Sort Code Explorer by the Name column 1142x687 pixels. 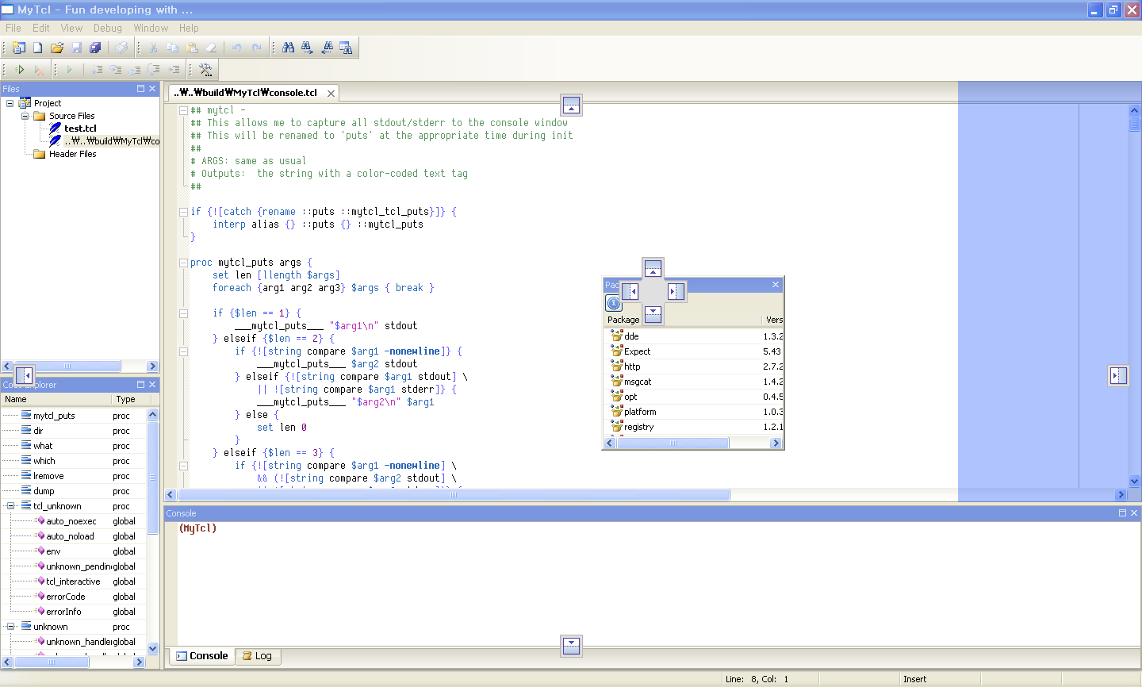(56, 399)
